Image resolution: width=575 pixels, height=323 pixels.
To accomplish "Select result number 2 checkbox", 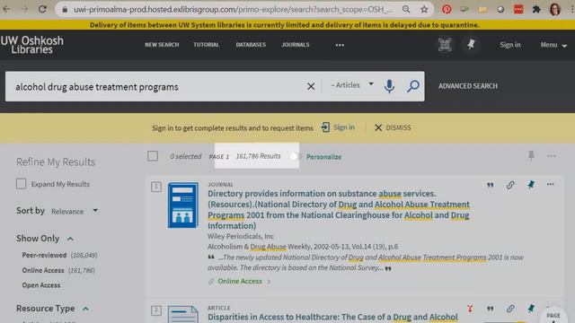I will click(156, 310).
